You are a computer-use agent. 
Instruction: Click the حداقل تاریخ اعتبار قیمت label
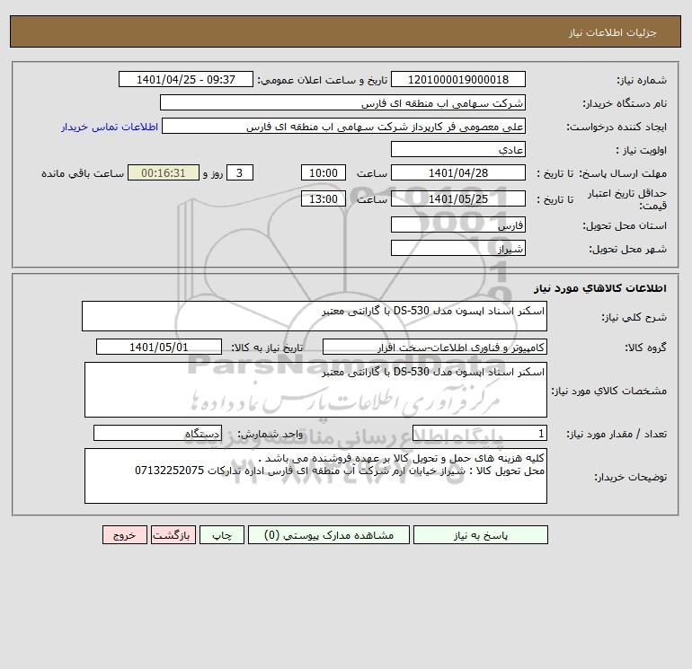[x=627, y=199]
